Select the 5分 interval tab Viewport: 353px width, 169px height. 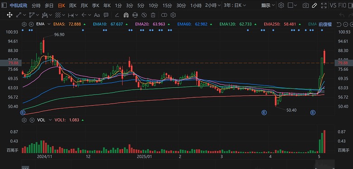pos(141,5)
